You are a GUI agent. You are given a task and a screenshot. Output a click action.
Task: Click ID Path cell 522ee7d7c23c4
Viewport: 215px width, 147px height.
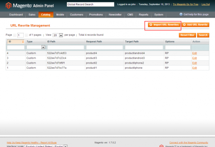click(x=57, y=58)
